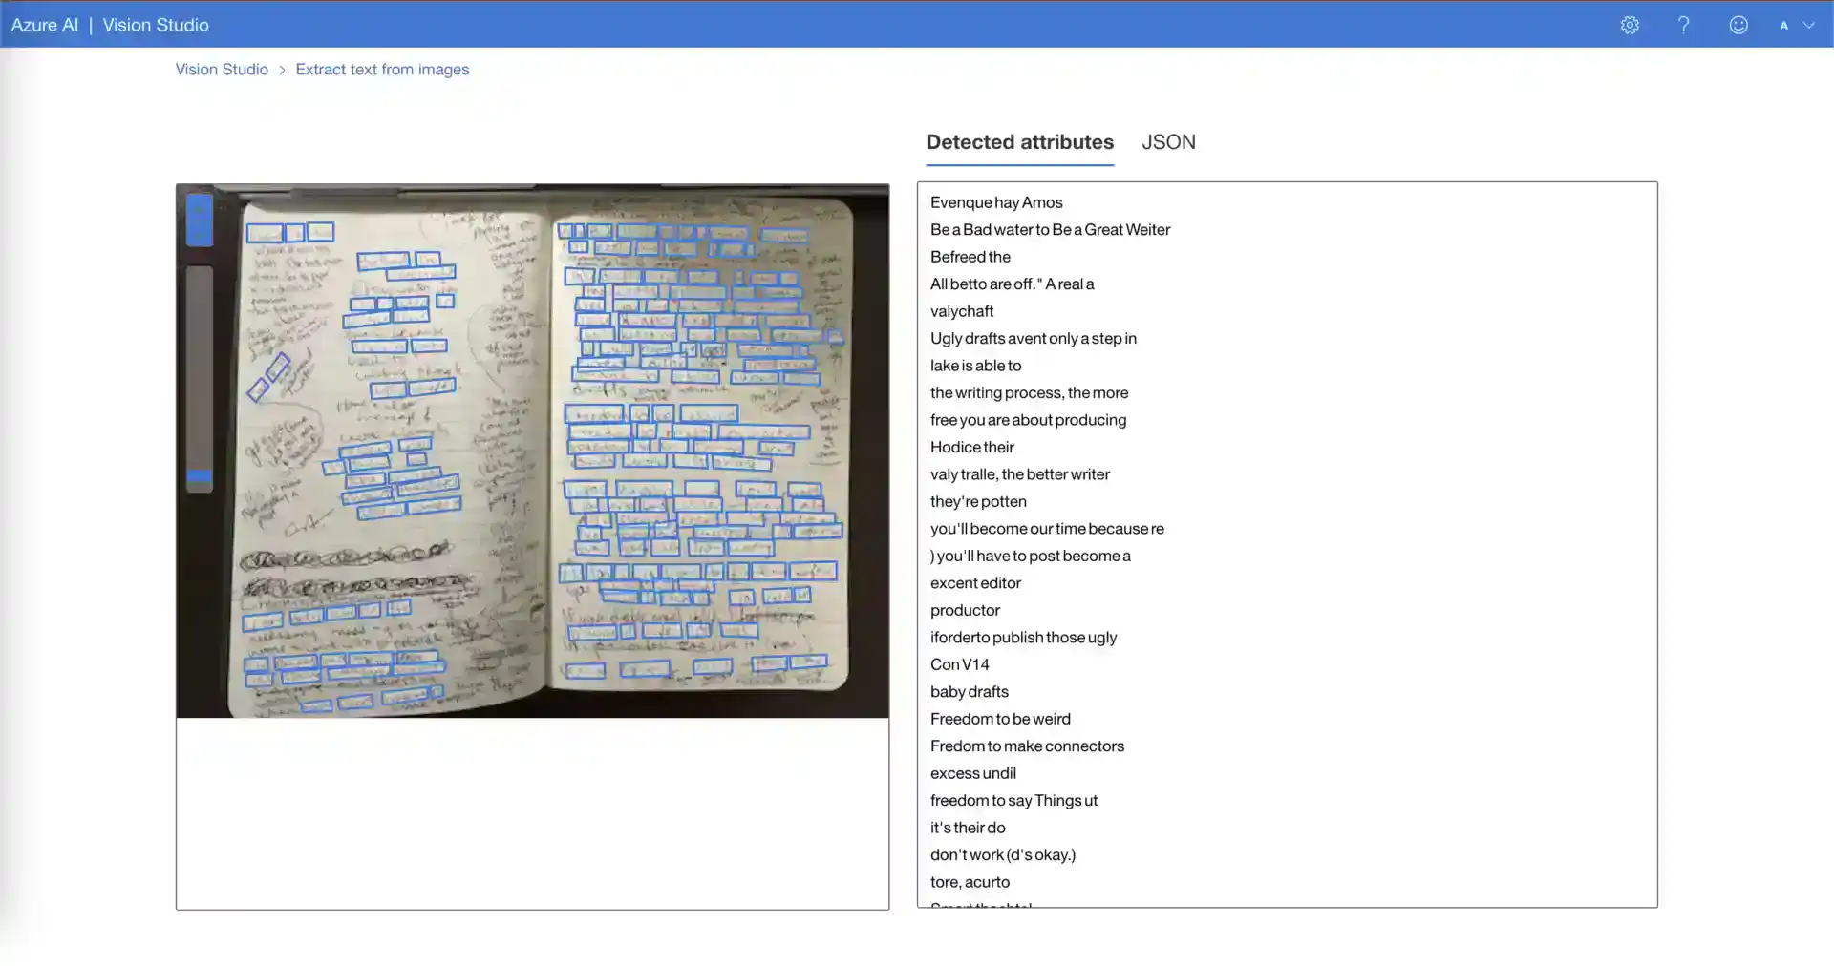Select the 'Con V14' line

pyautogui.click(x=959, y=665)
